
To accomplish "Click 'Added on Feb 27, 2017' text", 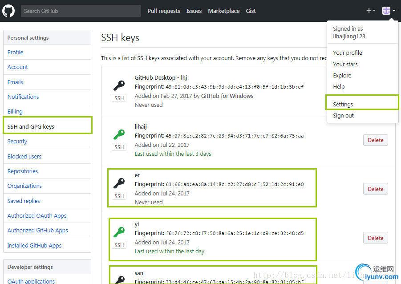I will coord(163,96).
